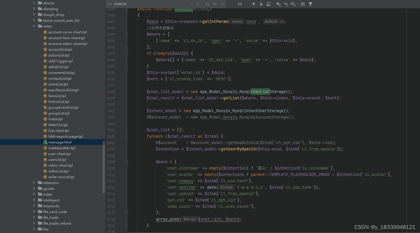Open eventList.tpl file
Viewport: 420px width, 233px height.
pyautogui.click(x=58, y=84)
